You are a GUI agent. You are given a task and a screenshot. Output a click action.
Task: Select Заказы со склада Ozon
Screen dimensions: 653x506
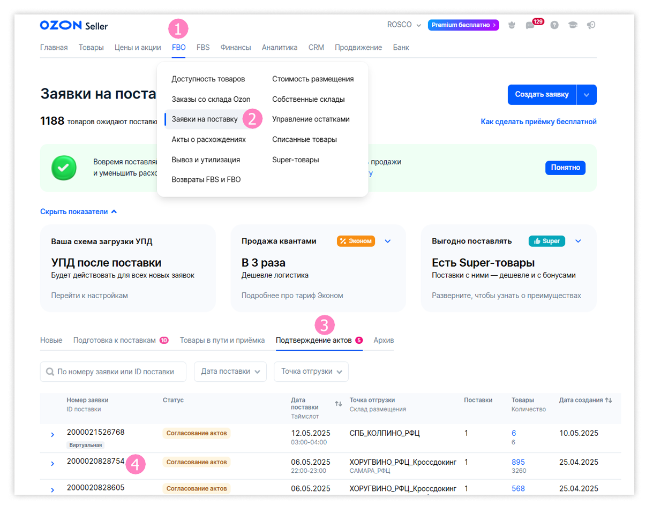click(211, 99)
